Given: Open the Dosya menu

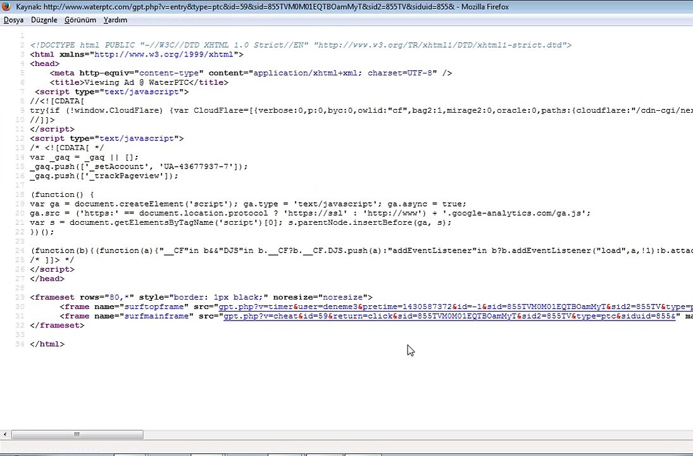Looking at the screenshot, I should pos(14,20).
